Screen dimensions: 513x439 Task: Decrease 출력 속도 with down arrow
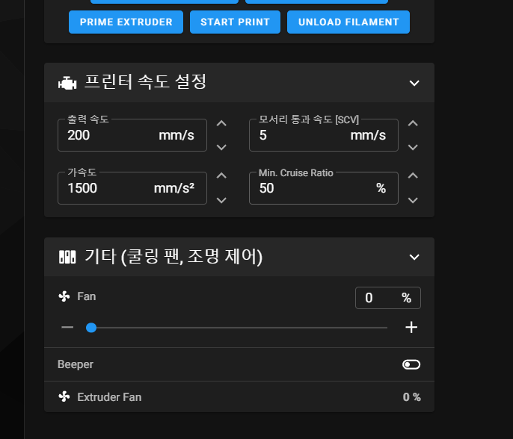[x=221, y=147]
